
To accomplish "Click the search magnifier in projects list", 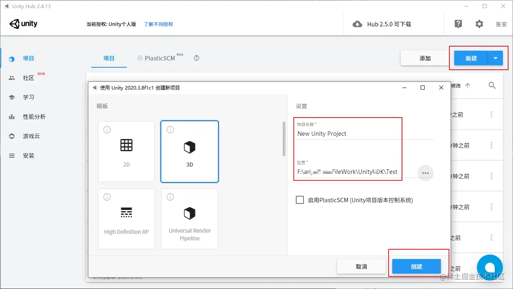I will click(x=492, y=86).
